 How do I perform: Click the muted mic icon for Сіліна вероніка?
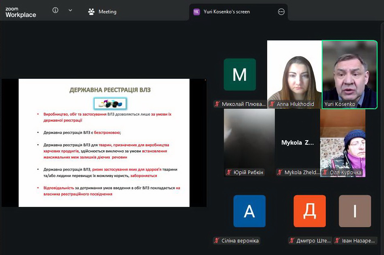(x=217, y=241)
